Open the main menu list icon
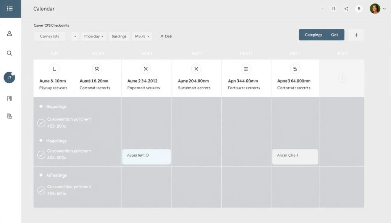This screenshot has width=391, height=223. [10, 8]
